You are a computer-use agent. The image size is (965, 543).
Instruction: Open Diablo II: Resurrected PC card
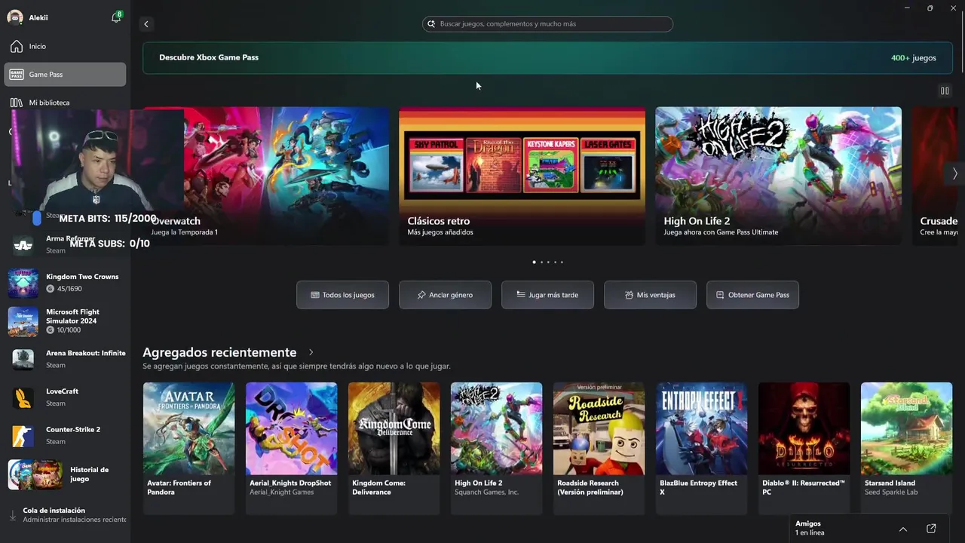tap(804, 448)
